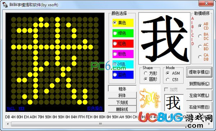Screen dimensions: 216x131
Task: Choose the 蓝色 blue color option
Action: coord(114,75)
